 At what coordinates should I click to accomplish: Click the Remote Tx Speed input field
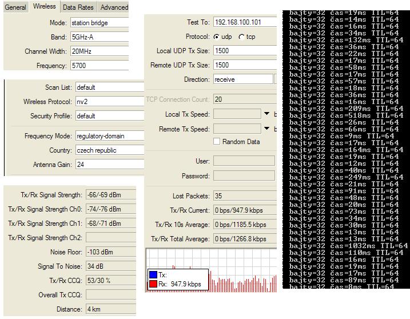(237, 129)
